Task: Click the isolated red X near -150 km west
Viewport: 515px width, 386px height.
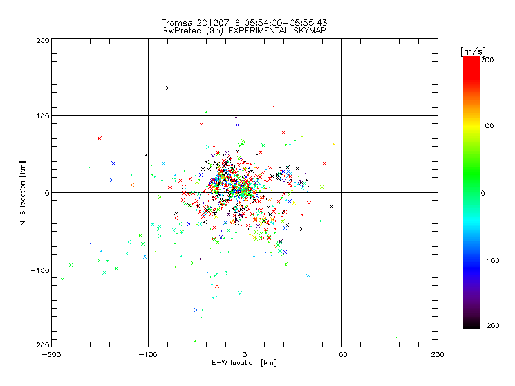Action: 100,138
